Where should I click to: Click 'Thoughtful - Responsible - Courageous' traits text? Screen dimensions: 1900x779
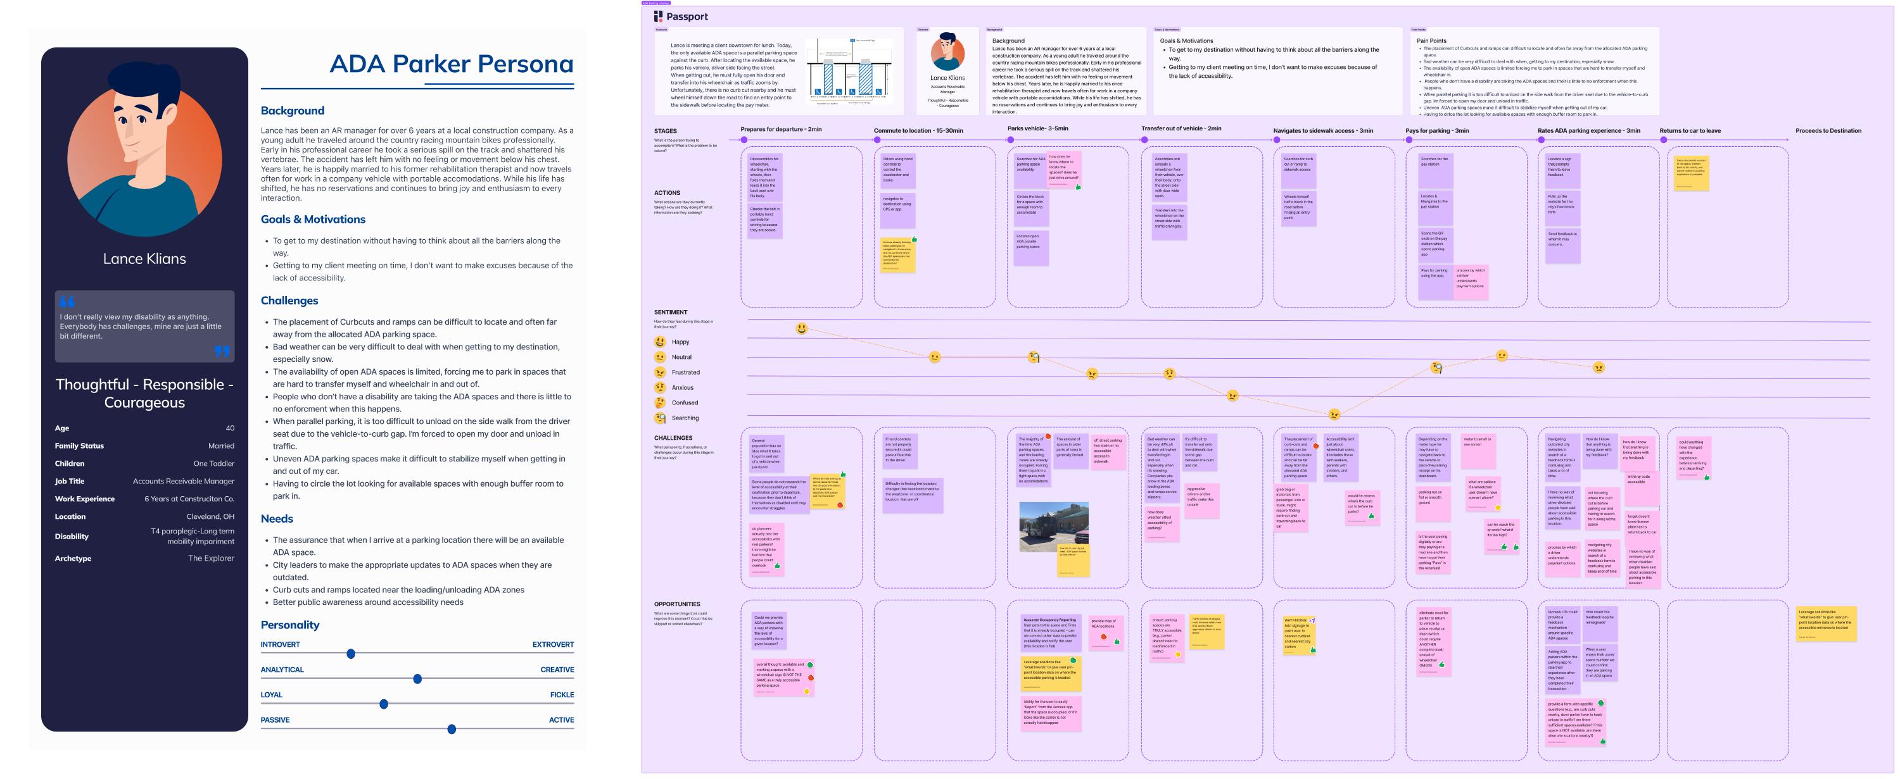point(144,394)
